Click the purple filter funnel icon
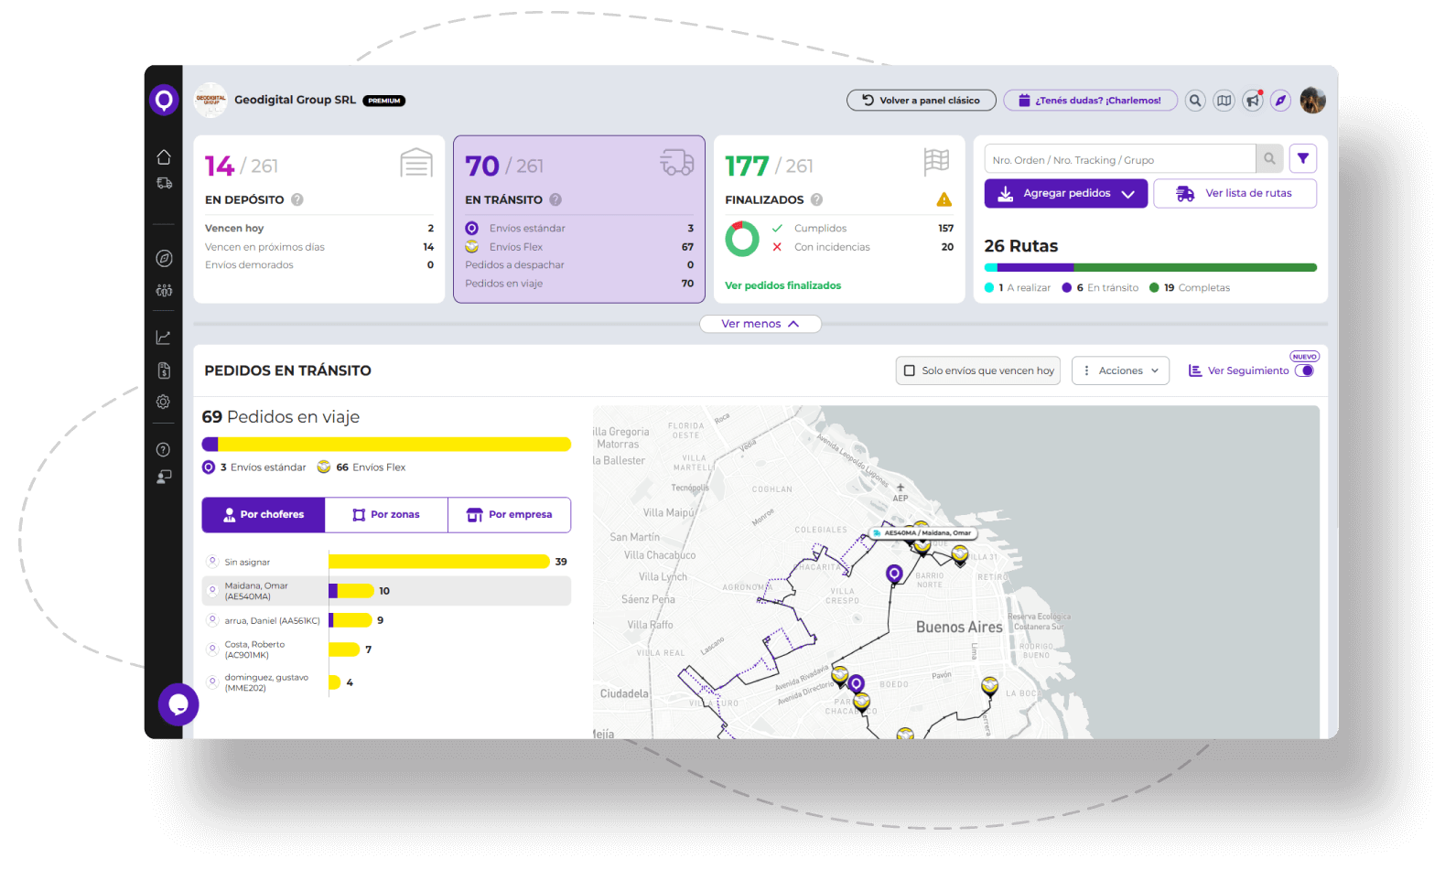The width and height of the screenshot is (1456, 891). pos(1302,159)
